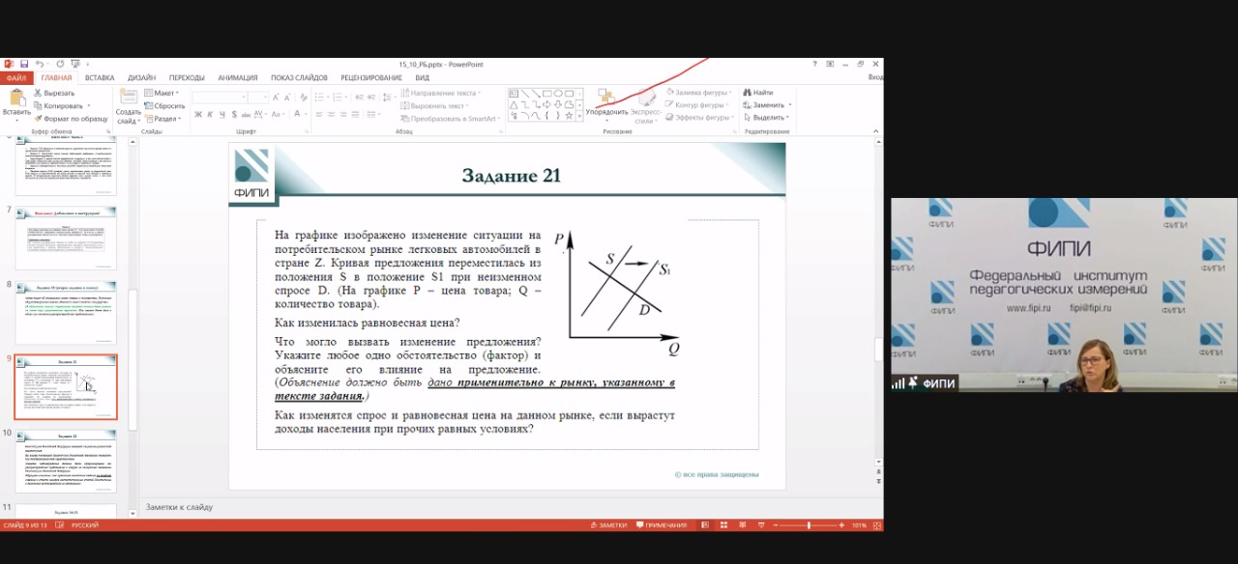
Task: Click the Save icon in quick access toolbar
Action: pyautogui.click(x=24, y=64)
